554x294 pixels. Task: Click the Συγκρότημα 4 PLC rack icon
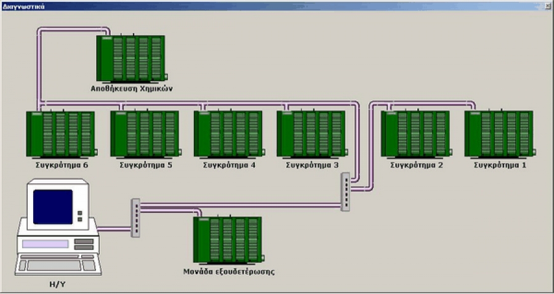click(x=228, y=134)
